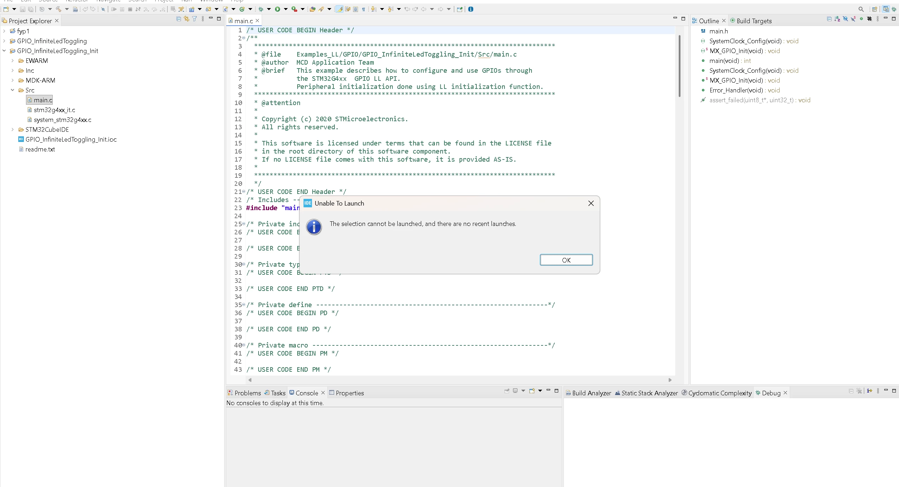The image size is (899, 487).
Task: Open the Run button dropdown arrow
Action: pyautogui.click(x=286, y=9)
